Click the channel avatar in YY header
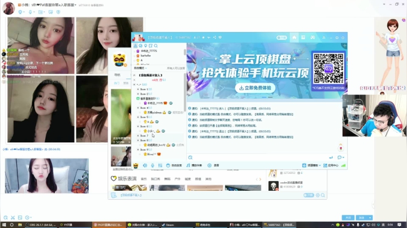 coord(138,38)
